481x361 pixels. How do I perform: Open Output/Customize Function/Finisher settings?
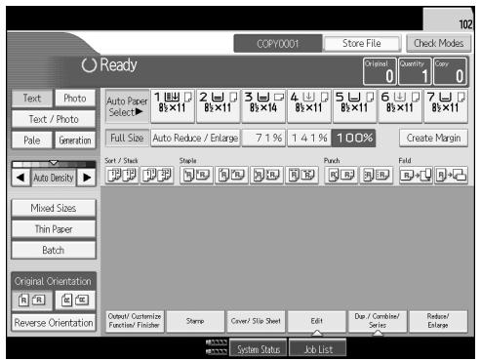point(135,321)
